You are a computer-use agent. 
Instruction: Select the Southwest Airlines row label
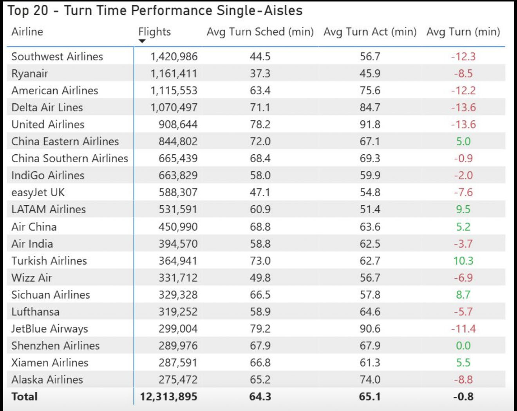pos(57,56)
